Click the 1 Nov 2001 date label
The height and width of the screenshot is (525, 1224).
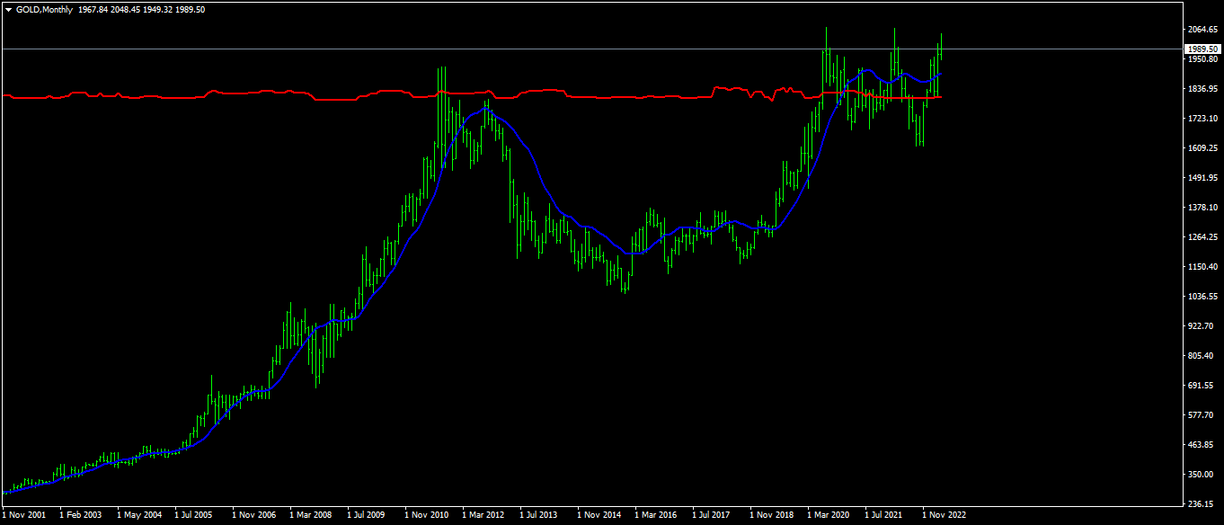(25, 516)
